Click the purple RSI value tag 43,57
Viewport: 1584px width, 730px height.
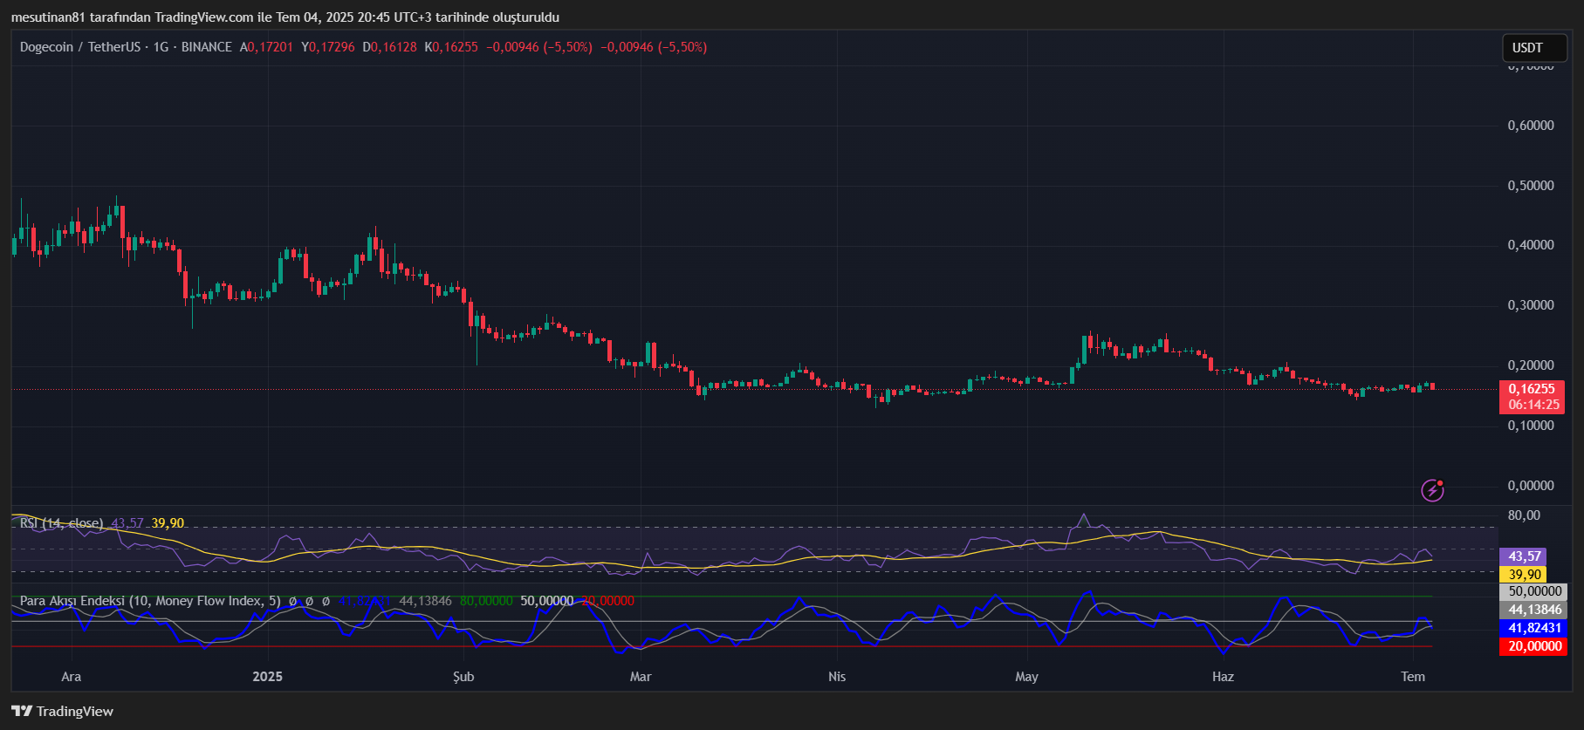point(1523,556)
